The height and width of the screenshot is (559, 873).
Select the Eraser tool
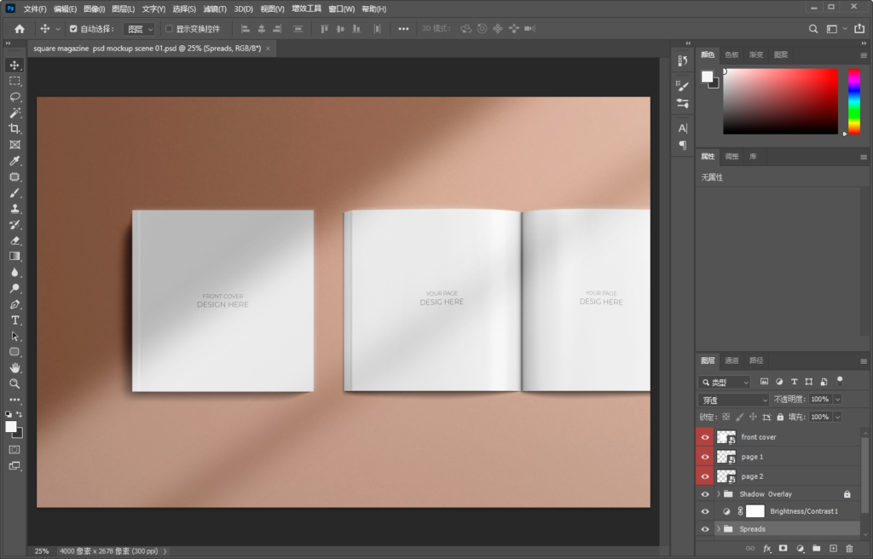[x=14, y=240]
